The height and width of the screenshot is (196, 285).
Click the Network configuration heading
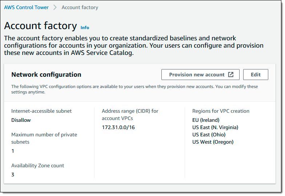[46, 75]
